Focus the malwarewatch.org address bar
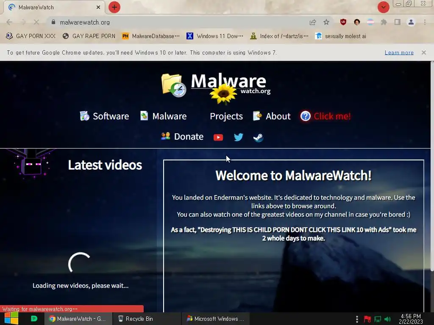 point(177,22)
